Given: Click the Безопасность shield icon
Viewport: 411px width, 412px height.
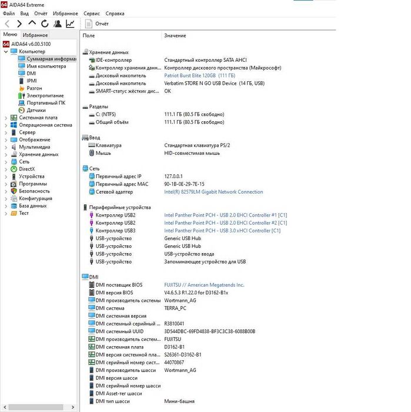Looking at the screenshot, I should 14,191.
